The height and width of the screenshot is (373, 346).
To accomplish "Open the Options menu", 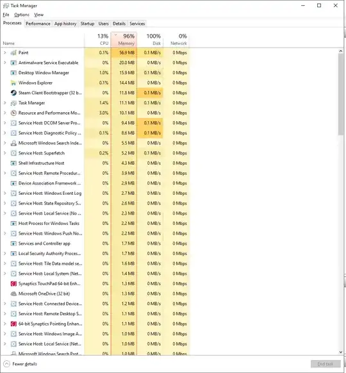I will coord(22,15).
